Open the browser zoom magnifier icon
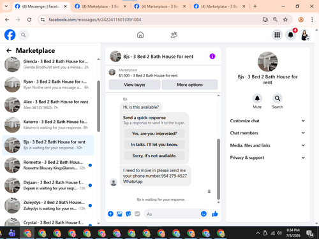Screen dimensions: 319x239 pos(275,20)
